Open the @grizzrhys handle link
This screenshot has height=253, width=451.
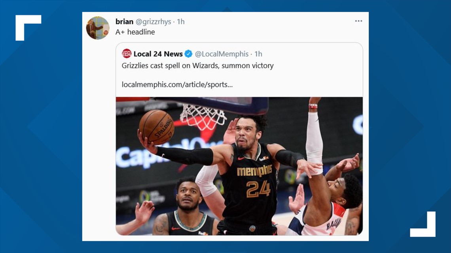coord(153,22)
